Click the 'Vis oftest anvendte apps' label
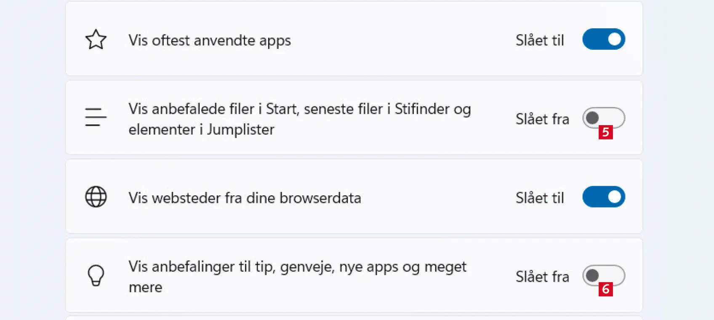The image size is (714, 320). click(x=210, y=40)
